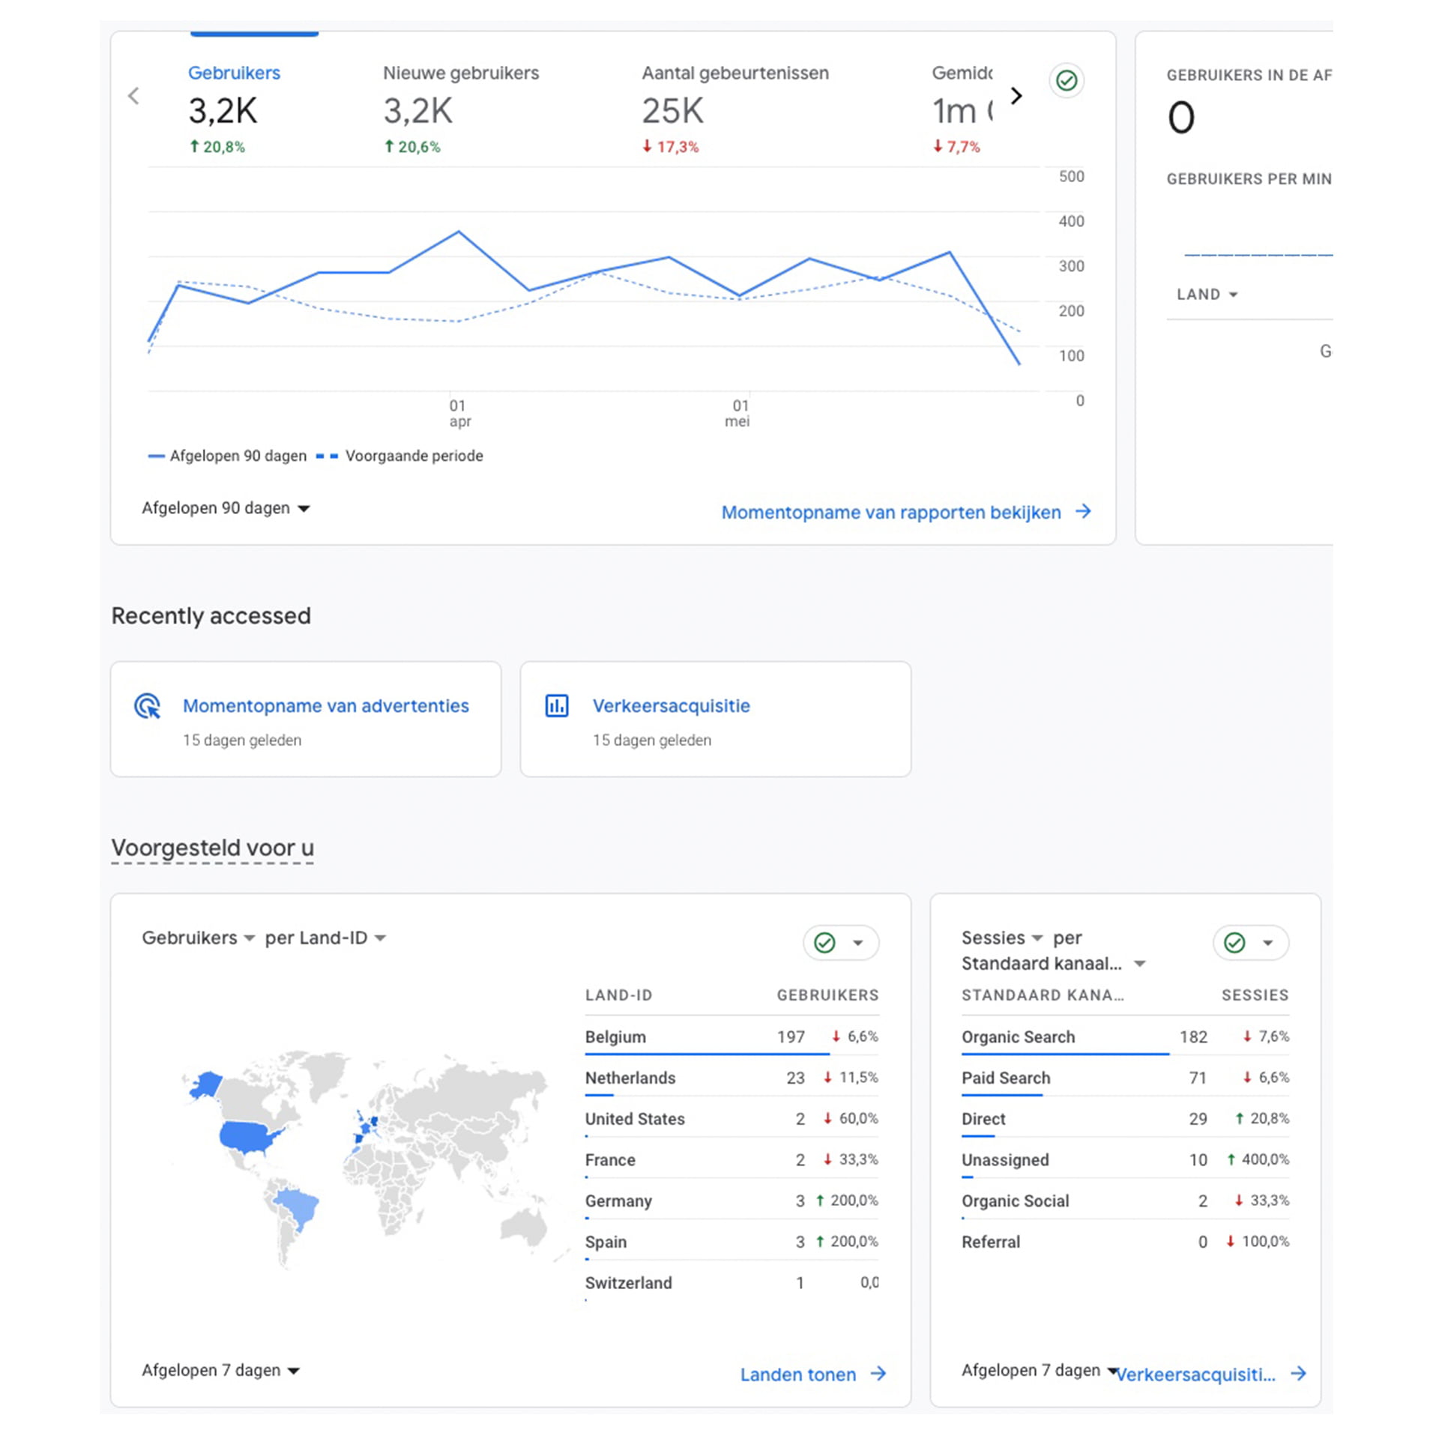Click the green check on Sessies card
The height and width of the screenshot is (1439, 1439).
coord(1234,942)
